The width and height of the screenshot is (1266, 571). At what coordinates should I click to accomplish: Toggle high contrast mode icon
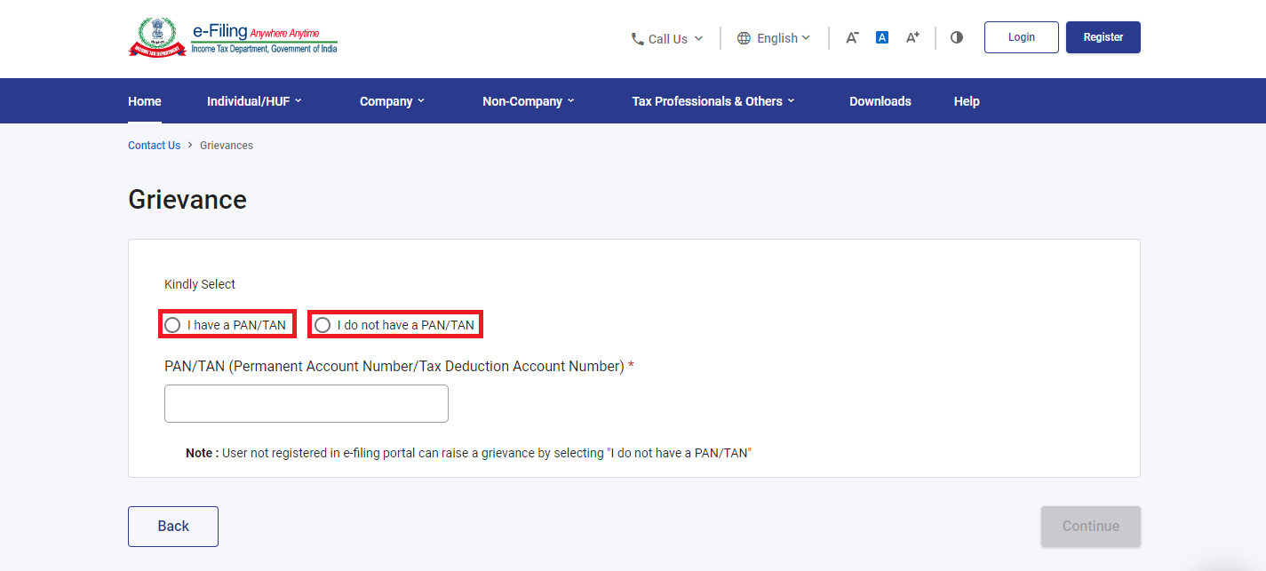click(x=957, y=37)
